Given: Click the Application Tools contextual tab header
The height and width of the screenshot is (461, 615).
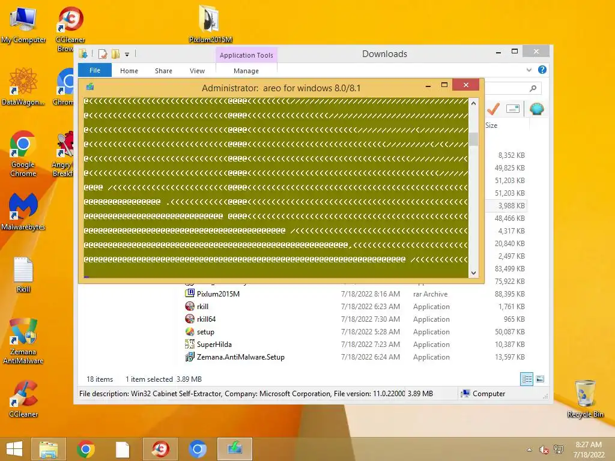Looking at the screenshot, I should click(x=246, y=55).
